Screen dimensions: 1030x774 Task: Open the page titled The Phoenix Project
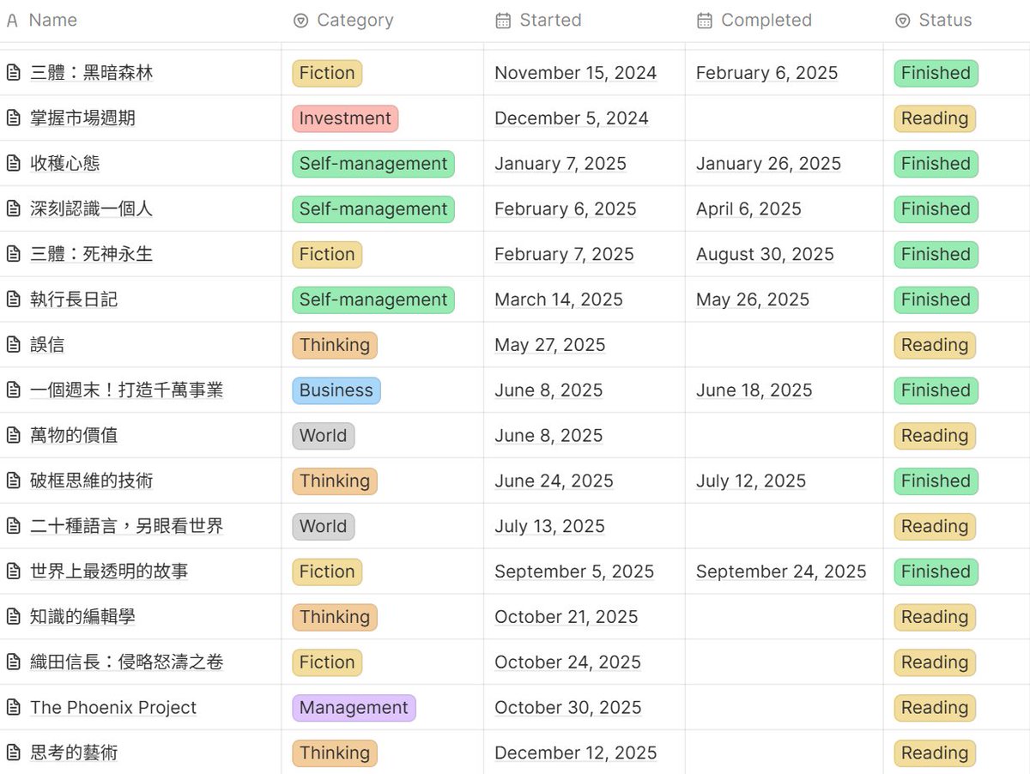(113, 708)
